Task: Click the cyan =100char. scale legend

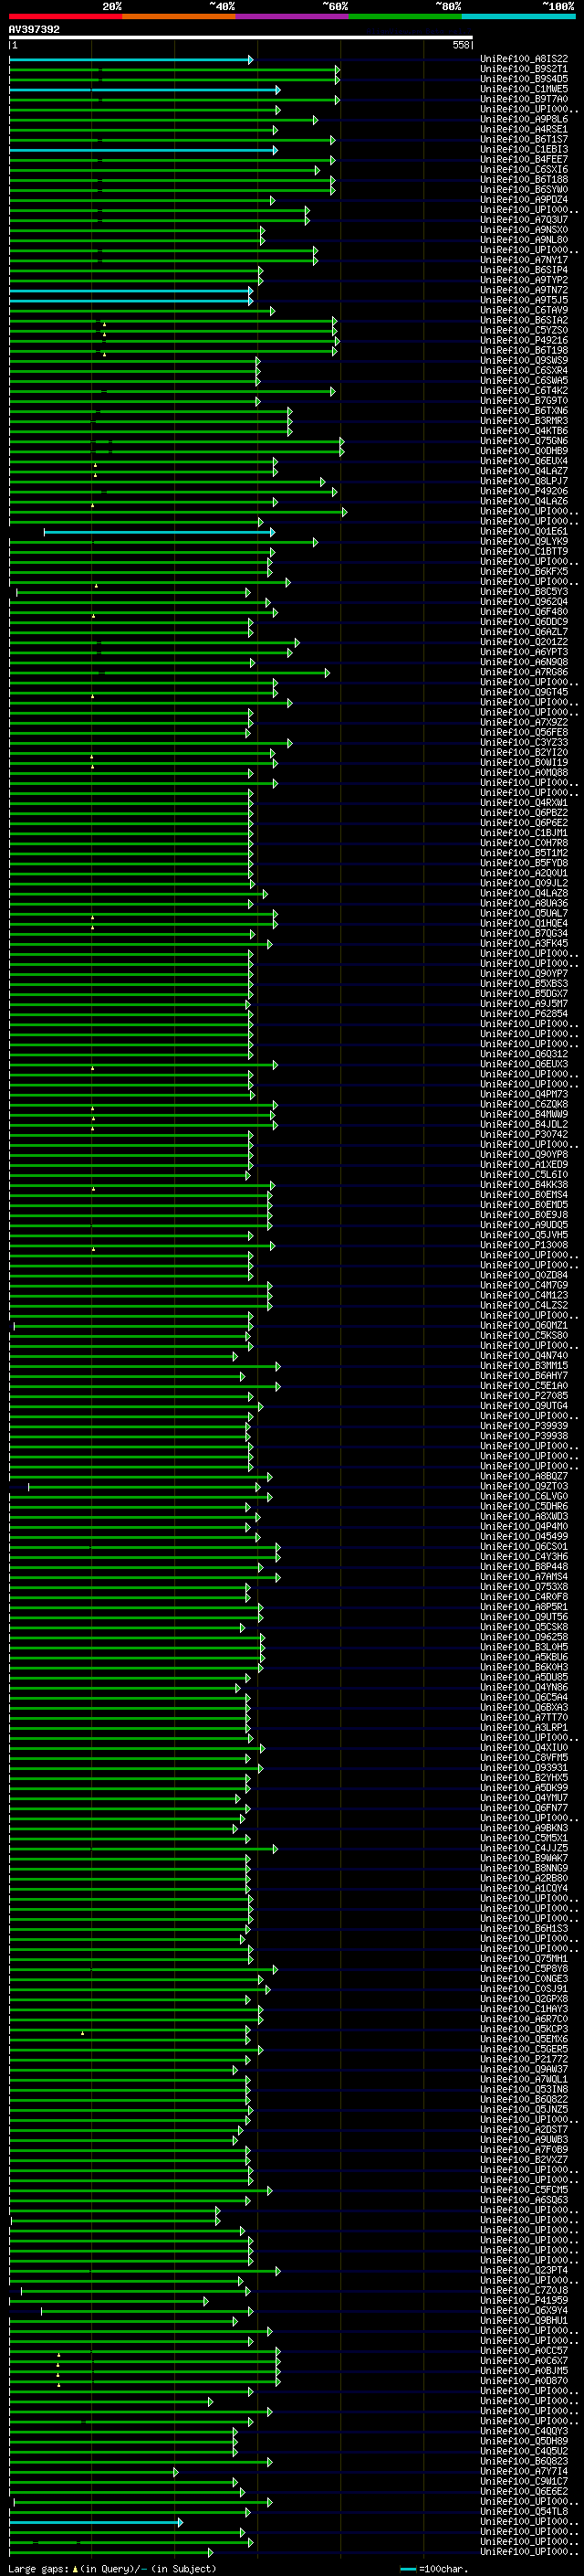Action: click(x=434, y=2568)
